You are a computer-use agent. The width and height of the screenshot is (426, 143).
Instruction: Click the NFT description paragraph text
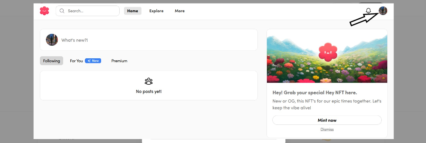coord(327,104)
